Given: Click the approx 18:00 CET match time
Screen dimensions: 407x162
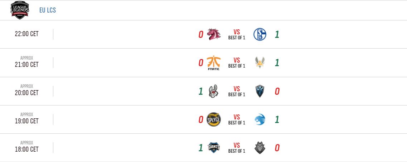Looking at the screenshot, I should (x=27, y=149).
